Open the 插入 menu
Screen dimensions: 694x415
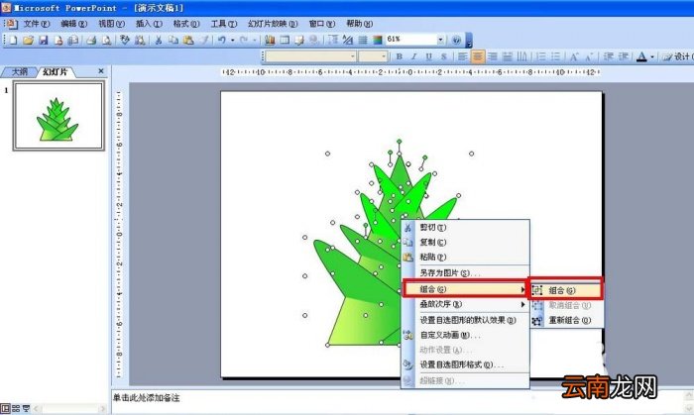coord(149,24)
